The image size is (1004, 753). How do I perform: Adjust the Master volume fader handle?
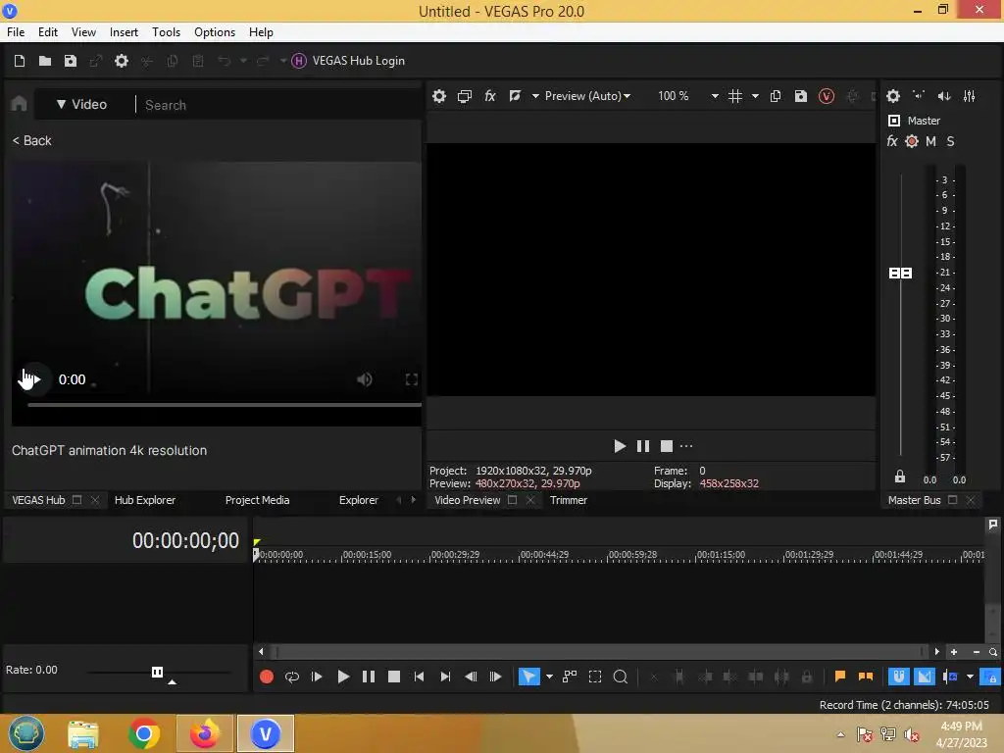900,274
